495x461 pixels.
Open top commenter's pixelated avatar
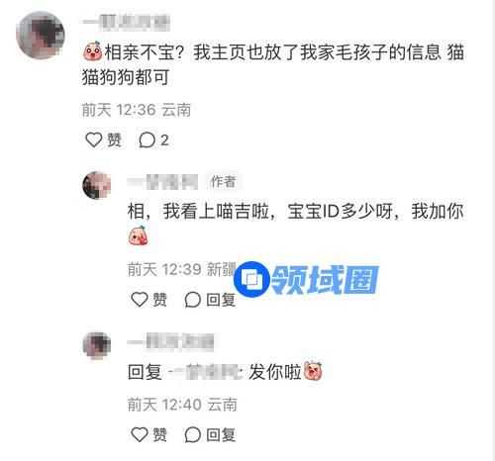(40, 35)
